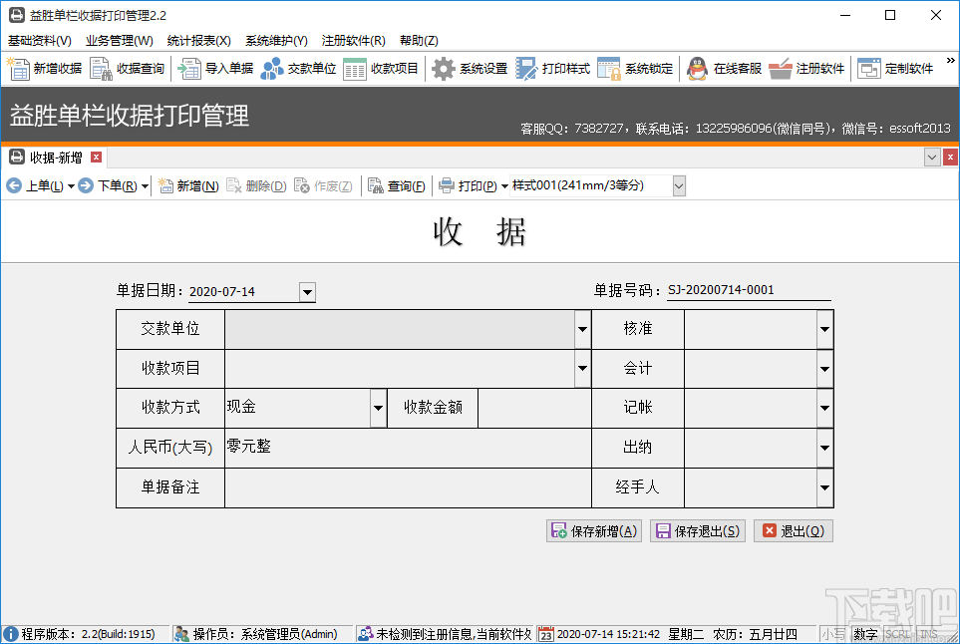Open the 单据日期 date picker dropdown
The height and width of the screenshot is (644, 960).
[305, 292]
